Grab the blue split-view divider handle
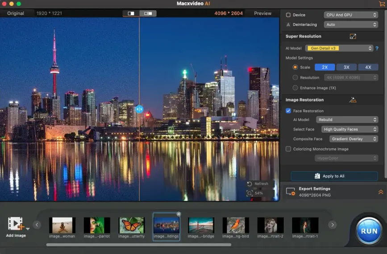 [x=139, y=109]
